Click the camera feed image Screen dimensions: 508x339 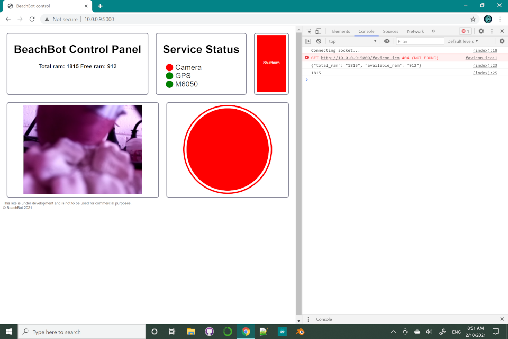pyautogui.click(x=83, y=149)
